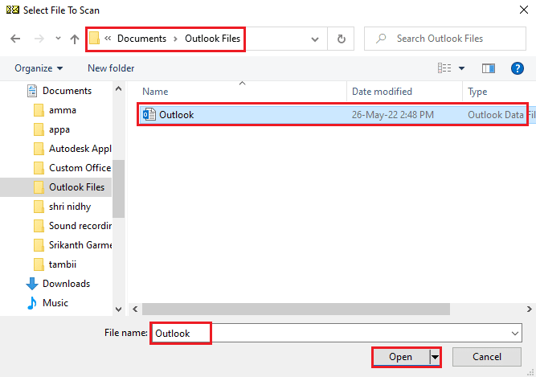
Task: Select Outlook Files in the address path
Action: coord(212,39)
